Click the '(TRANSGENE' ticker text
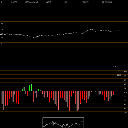Viewport: 128px width, 128px height. [x=107, y=2]
